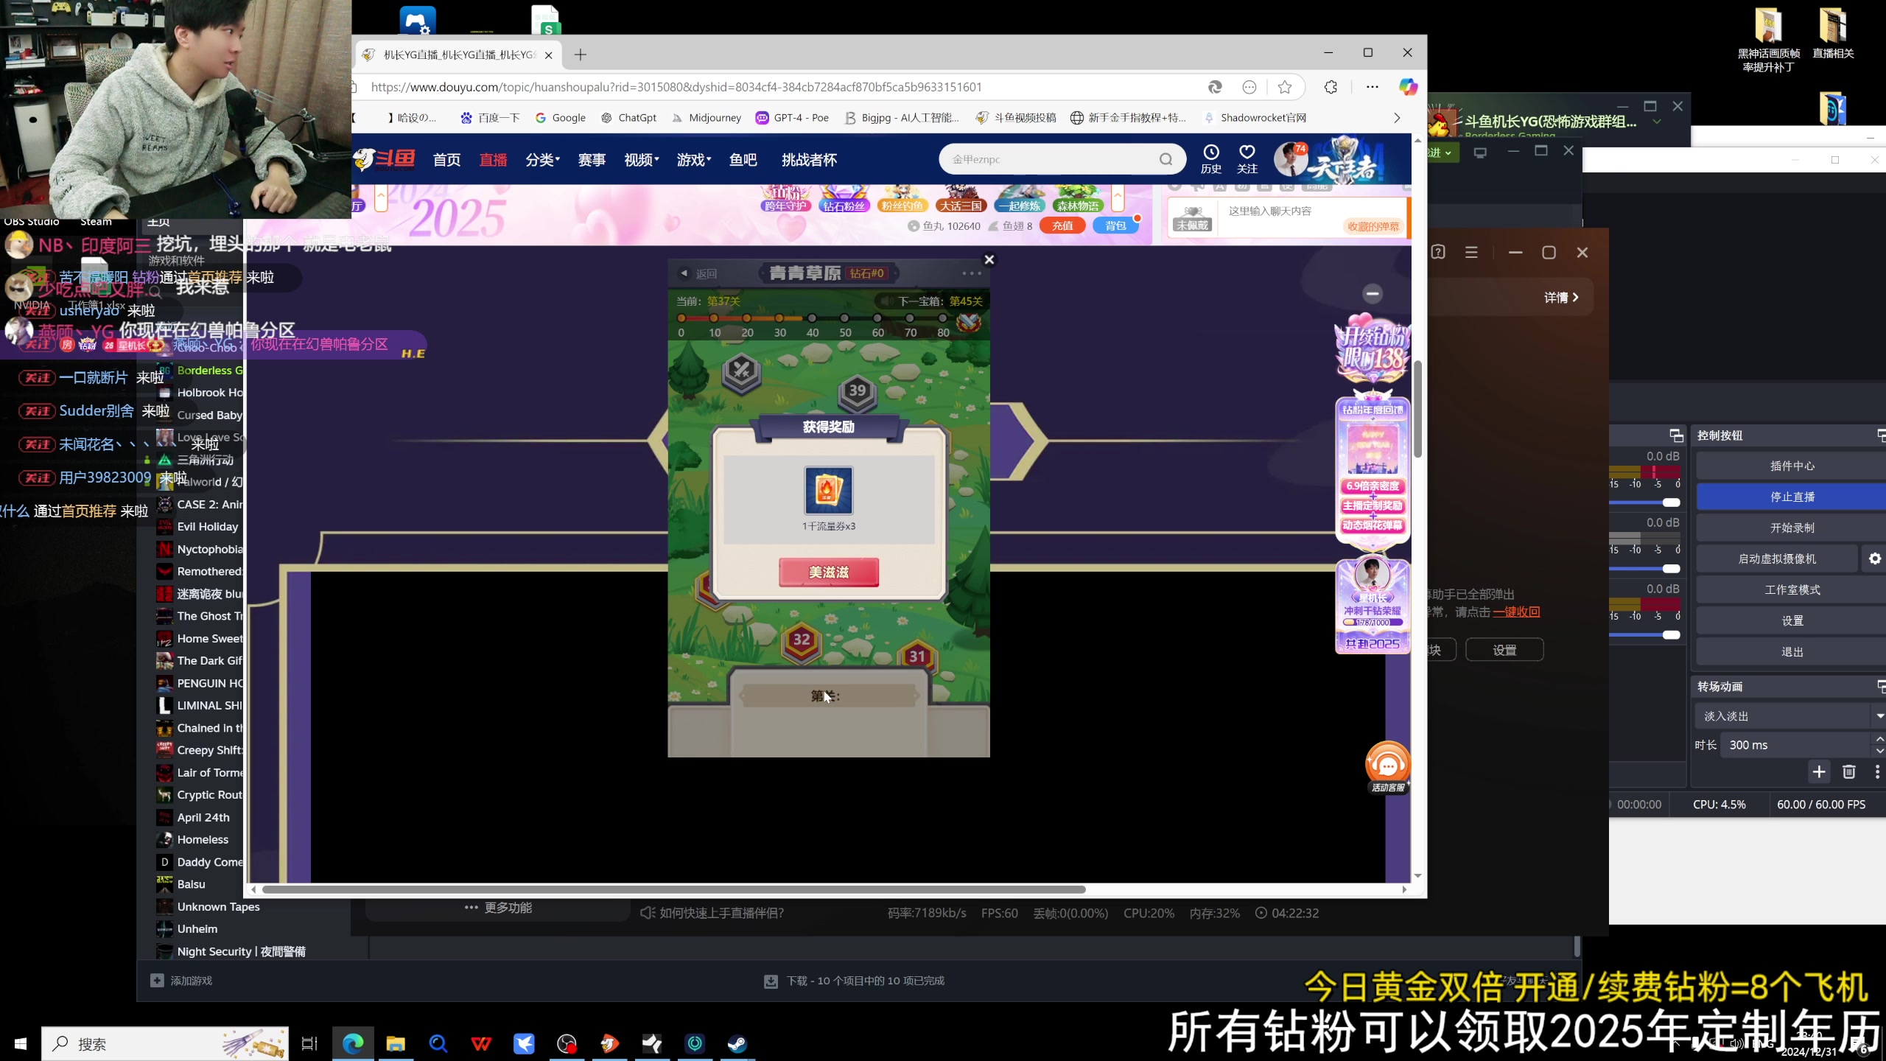Screen dimensions: 1886x1061
Task: Click 停止直播 in OBS controls
Action: [1792, 497]
